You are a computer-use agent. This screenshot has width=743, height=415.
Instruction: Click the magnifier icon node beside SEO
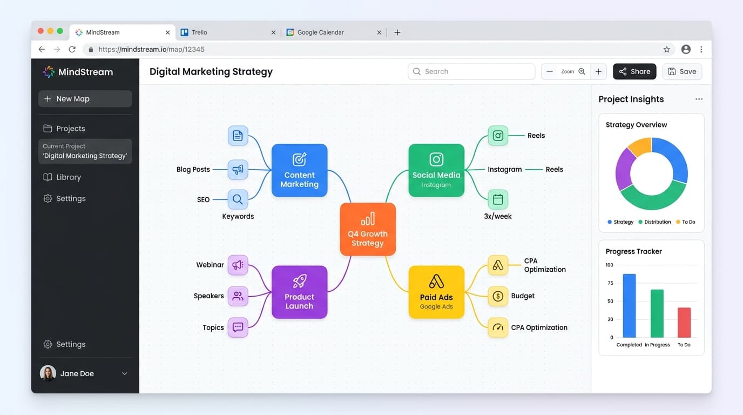point(238,199)
